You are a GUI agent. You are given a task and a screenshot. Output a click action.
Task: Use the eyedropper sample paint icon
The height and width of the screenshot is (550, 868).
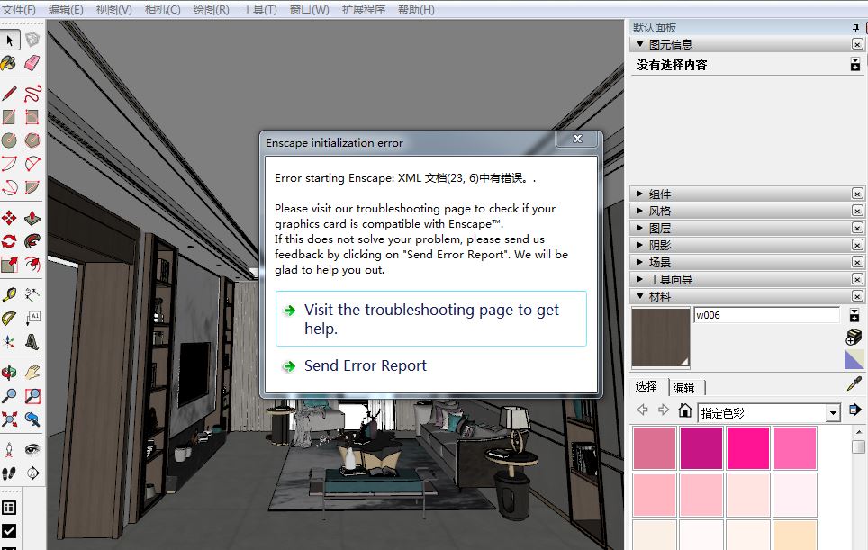point(854,385)
